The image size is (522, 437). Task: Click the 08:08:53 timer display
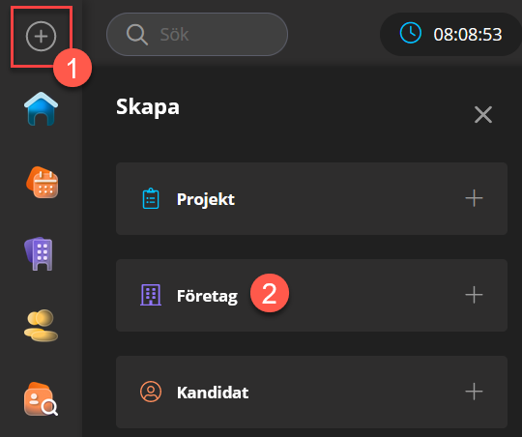coord(468,34)
